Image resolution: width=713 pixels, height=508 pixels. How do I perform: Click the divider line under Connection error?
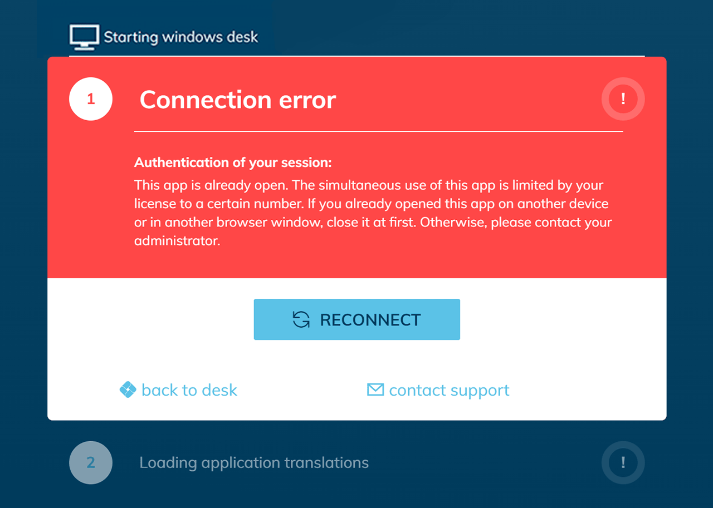[378, 131]
